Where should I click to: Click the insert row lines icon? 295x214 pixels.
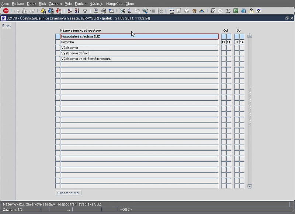[153, 11]
